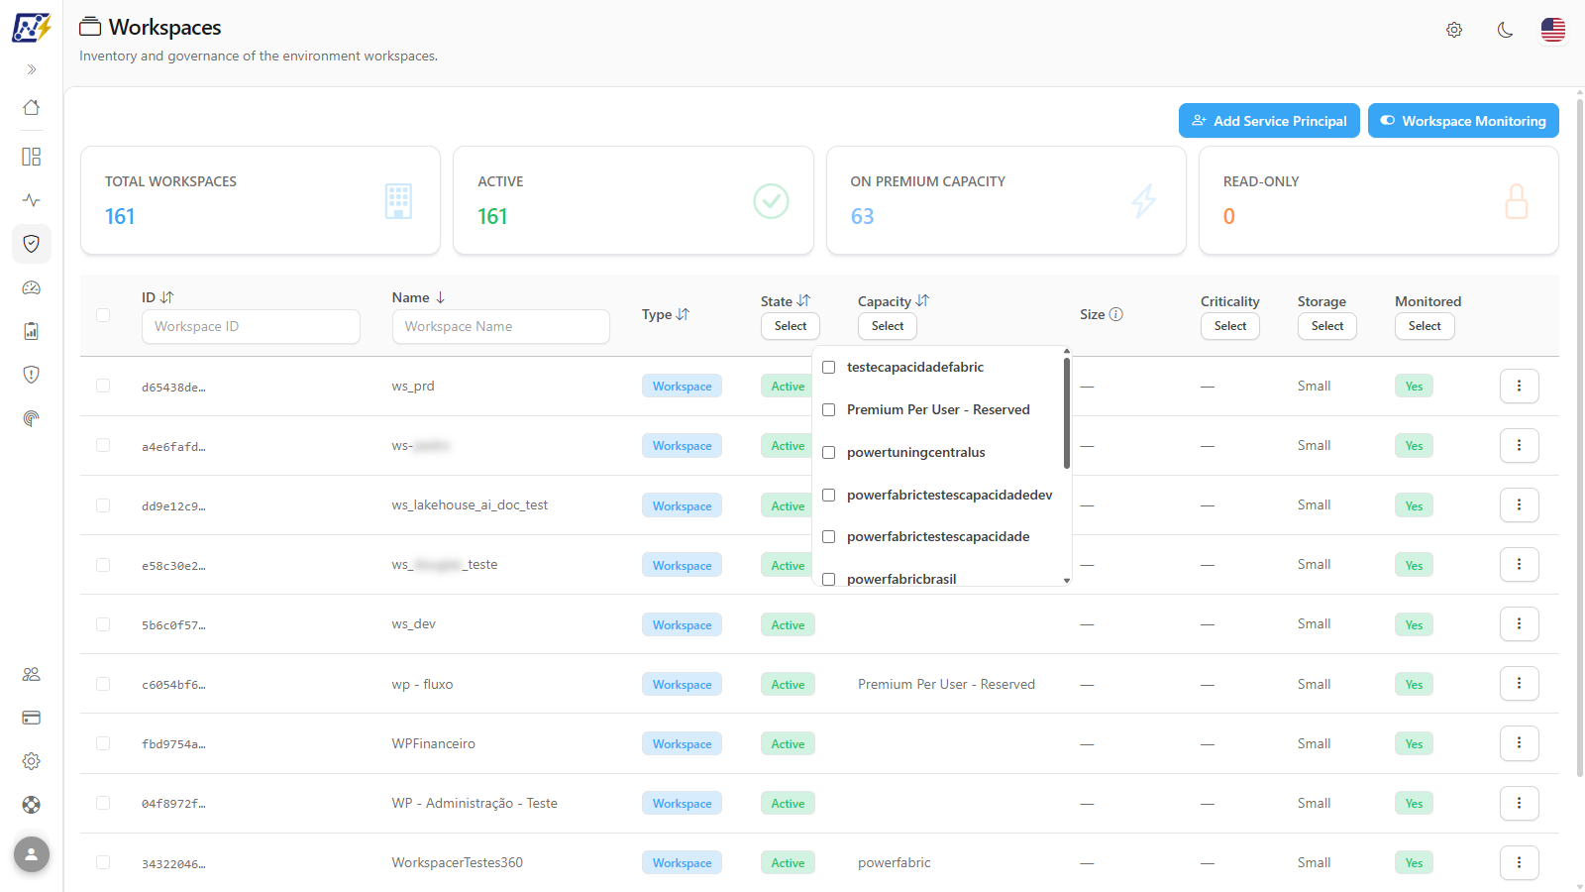1585x892 pixels.
Task: Open the Storage filter Select dropdown
Action: pyautogui.click(x=1327, y=326)
